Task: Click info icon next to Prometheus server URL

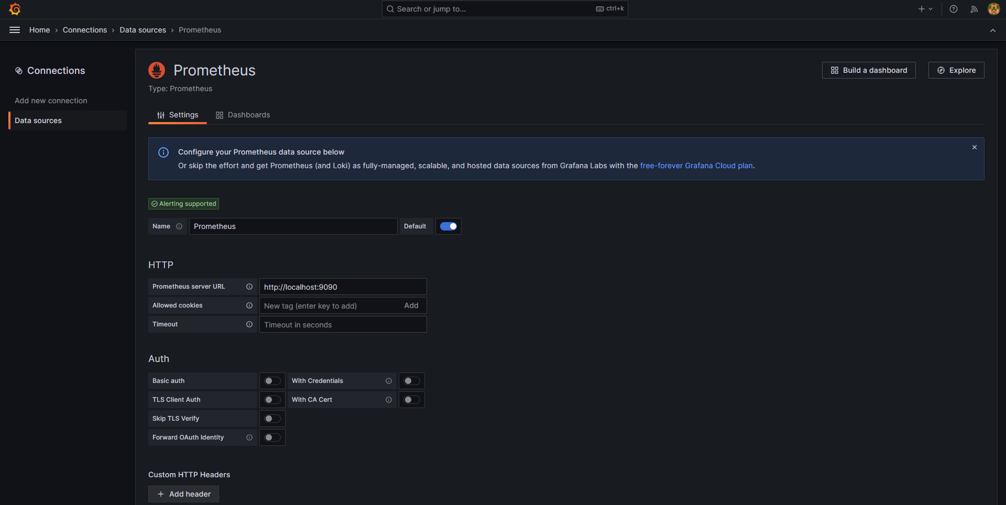Action: click(x=249, y=287)
